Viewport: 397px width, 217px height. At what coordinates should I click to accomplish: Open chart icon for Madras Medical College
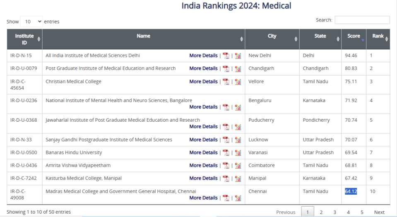coord(238,198)
